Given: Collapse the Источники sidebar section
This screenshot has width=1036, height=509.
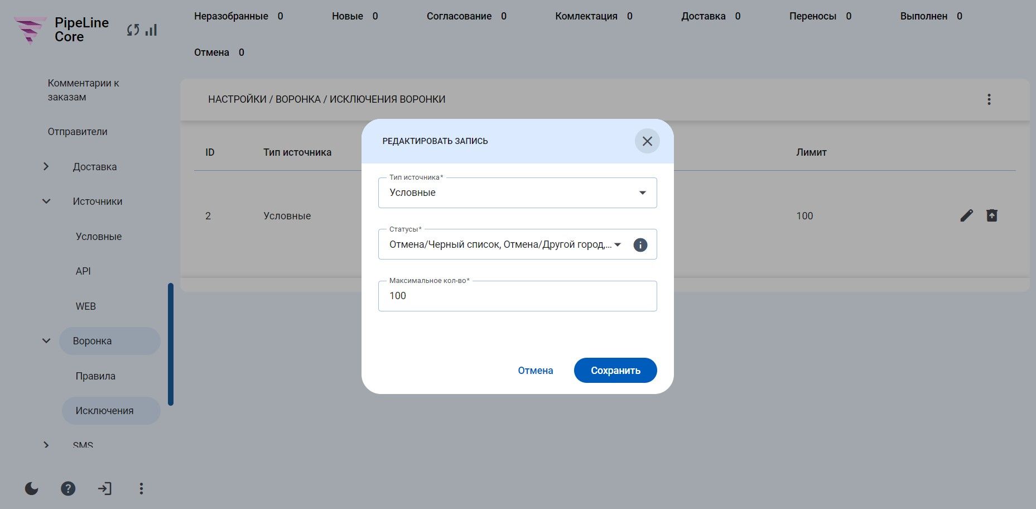Looking at the screenshot, I should 46,201.
